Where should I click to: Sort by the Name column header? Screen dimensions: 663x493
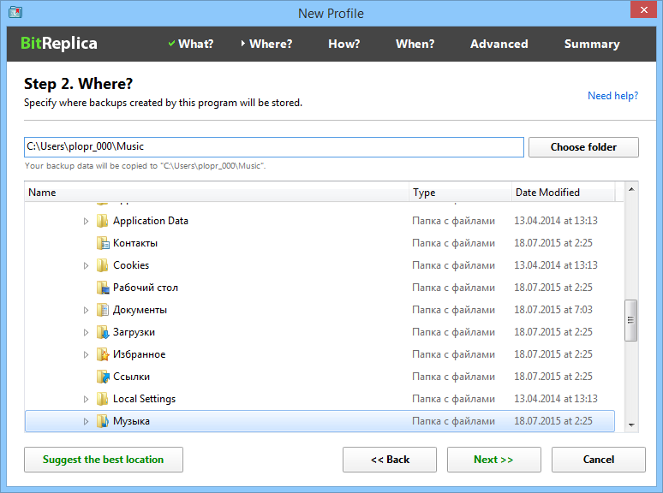(217, 193)
